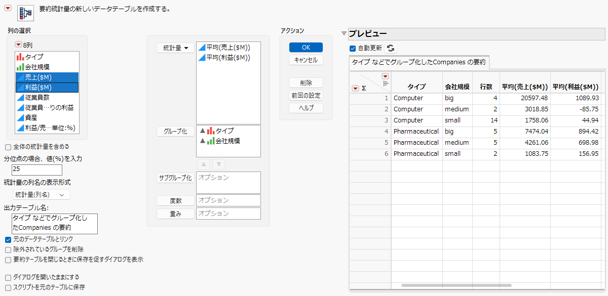608x296 pixels.
Task: Uncheck 元のデータテーブルとリンク
Action: 8,239
